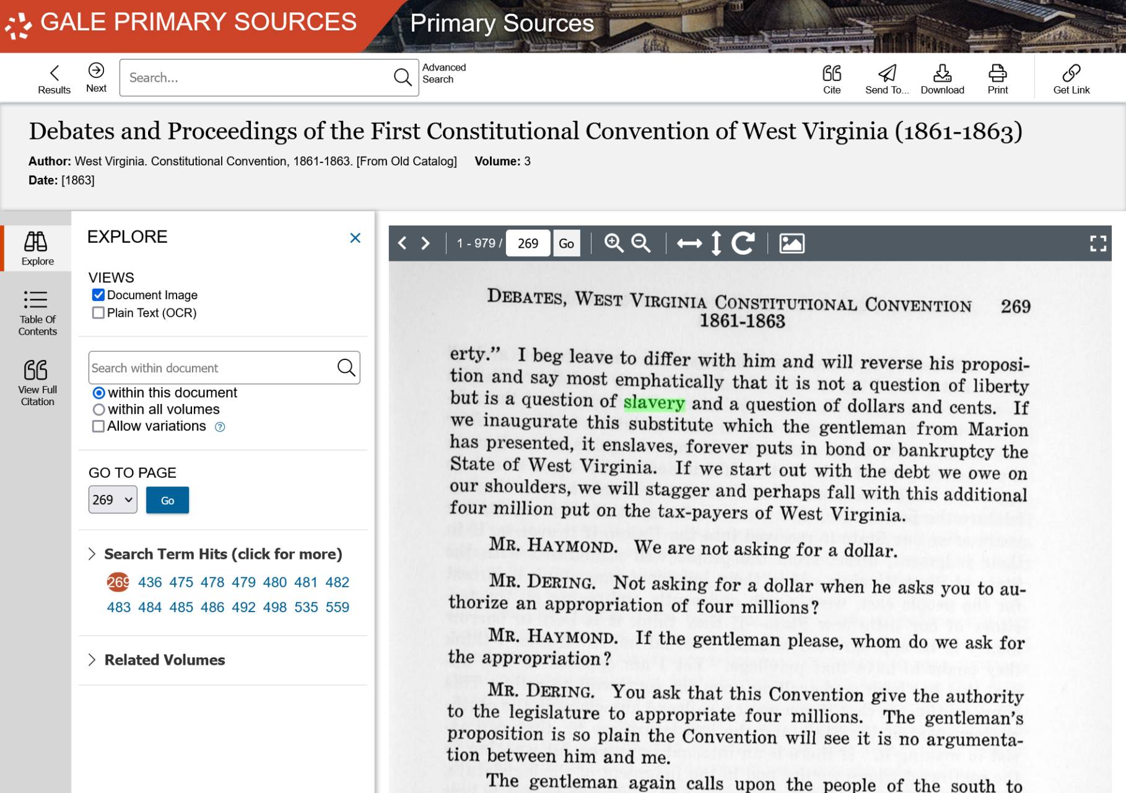Rotate the document image
The image size is (1126, 793).
coord(743,243)
